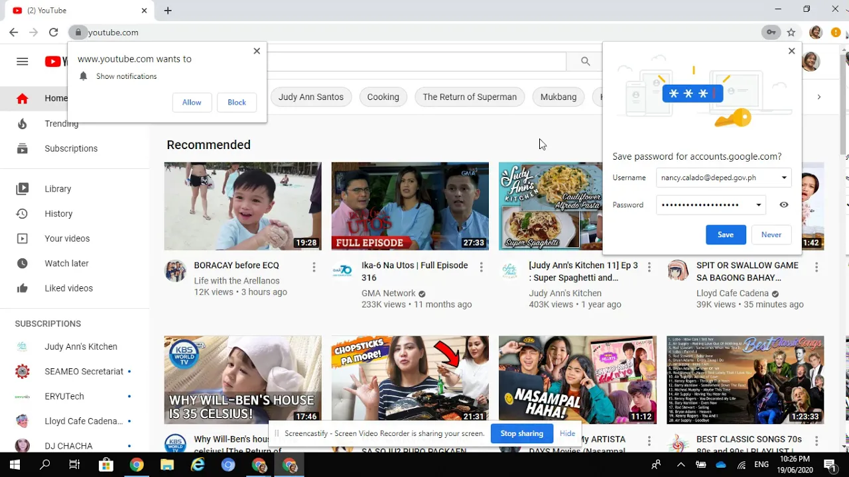Go back with browser back arrow
849x477 pixels.
coord(13,32)
